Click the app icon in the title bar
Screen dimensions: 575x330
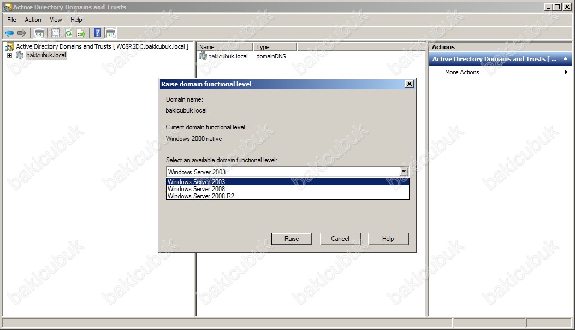7,7
